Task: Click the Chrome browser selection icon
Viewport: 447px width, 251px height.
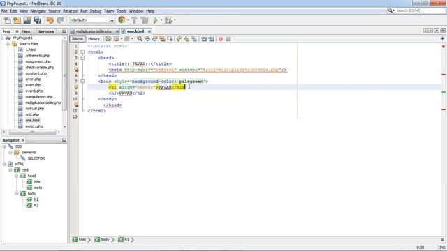Action: pos(122,20)
